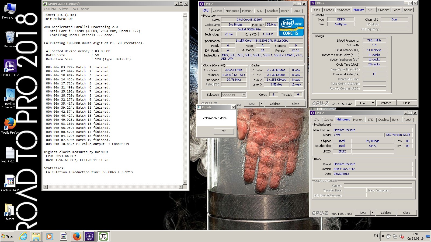Select SPD tab in CPU-Z Memory window
Image resolution: width=431 pixels, height=242 pixels.
coord(371,10)
